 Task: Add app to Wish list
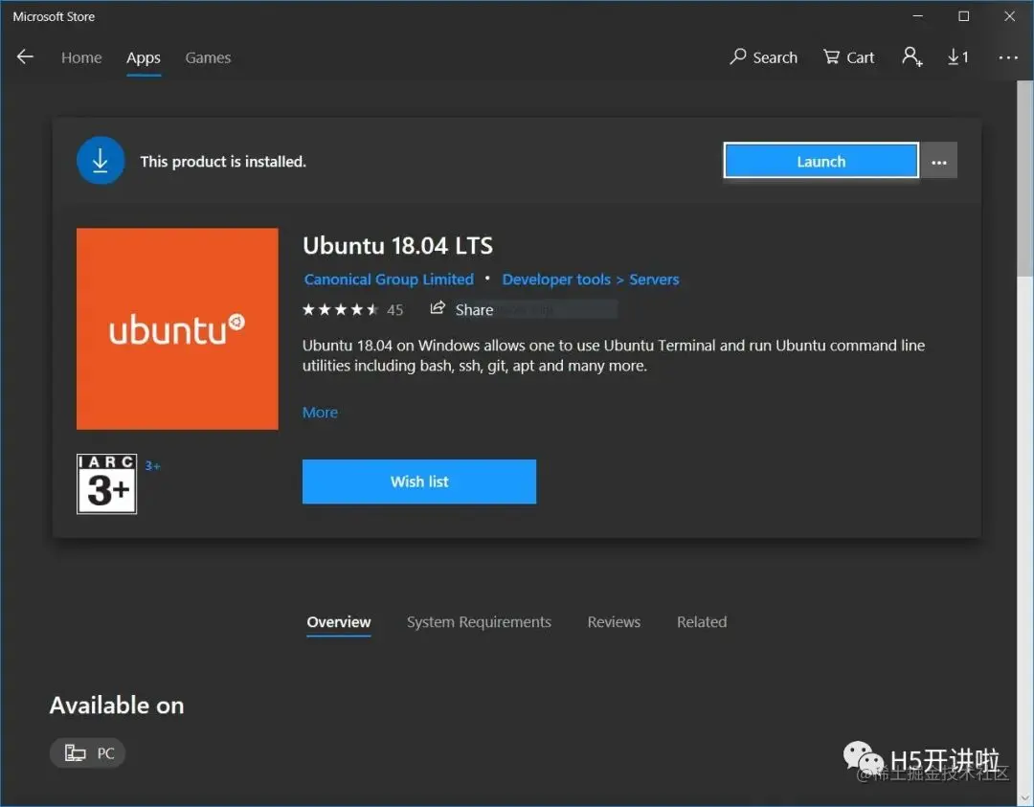[x=418, y=482]
